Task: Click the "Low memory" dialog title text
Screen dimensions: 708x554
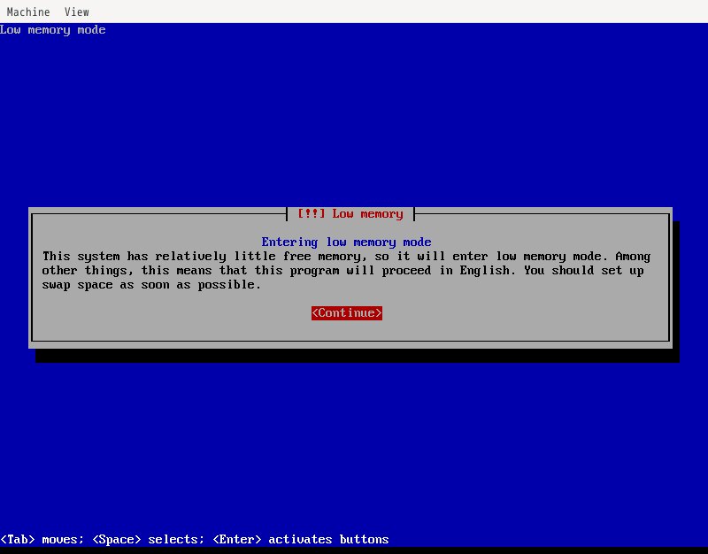Action: click(x=367, y=214)
